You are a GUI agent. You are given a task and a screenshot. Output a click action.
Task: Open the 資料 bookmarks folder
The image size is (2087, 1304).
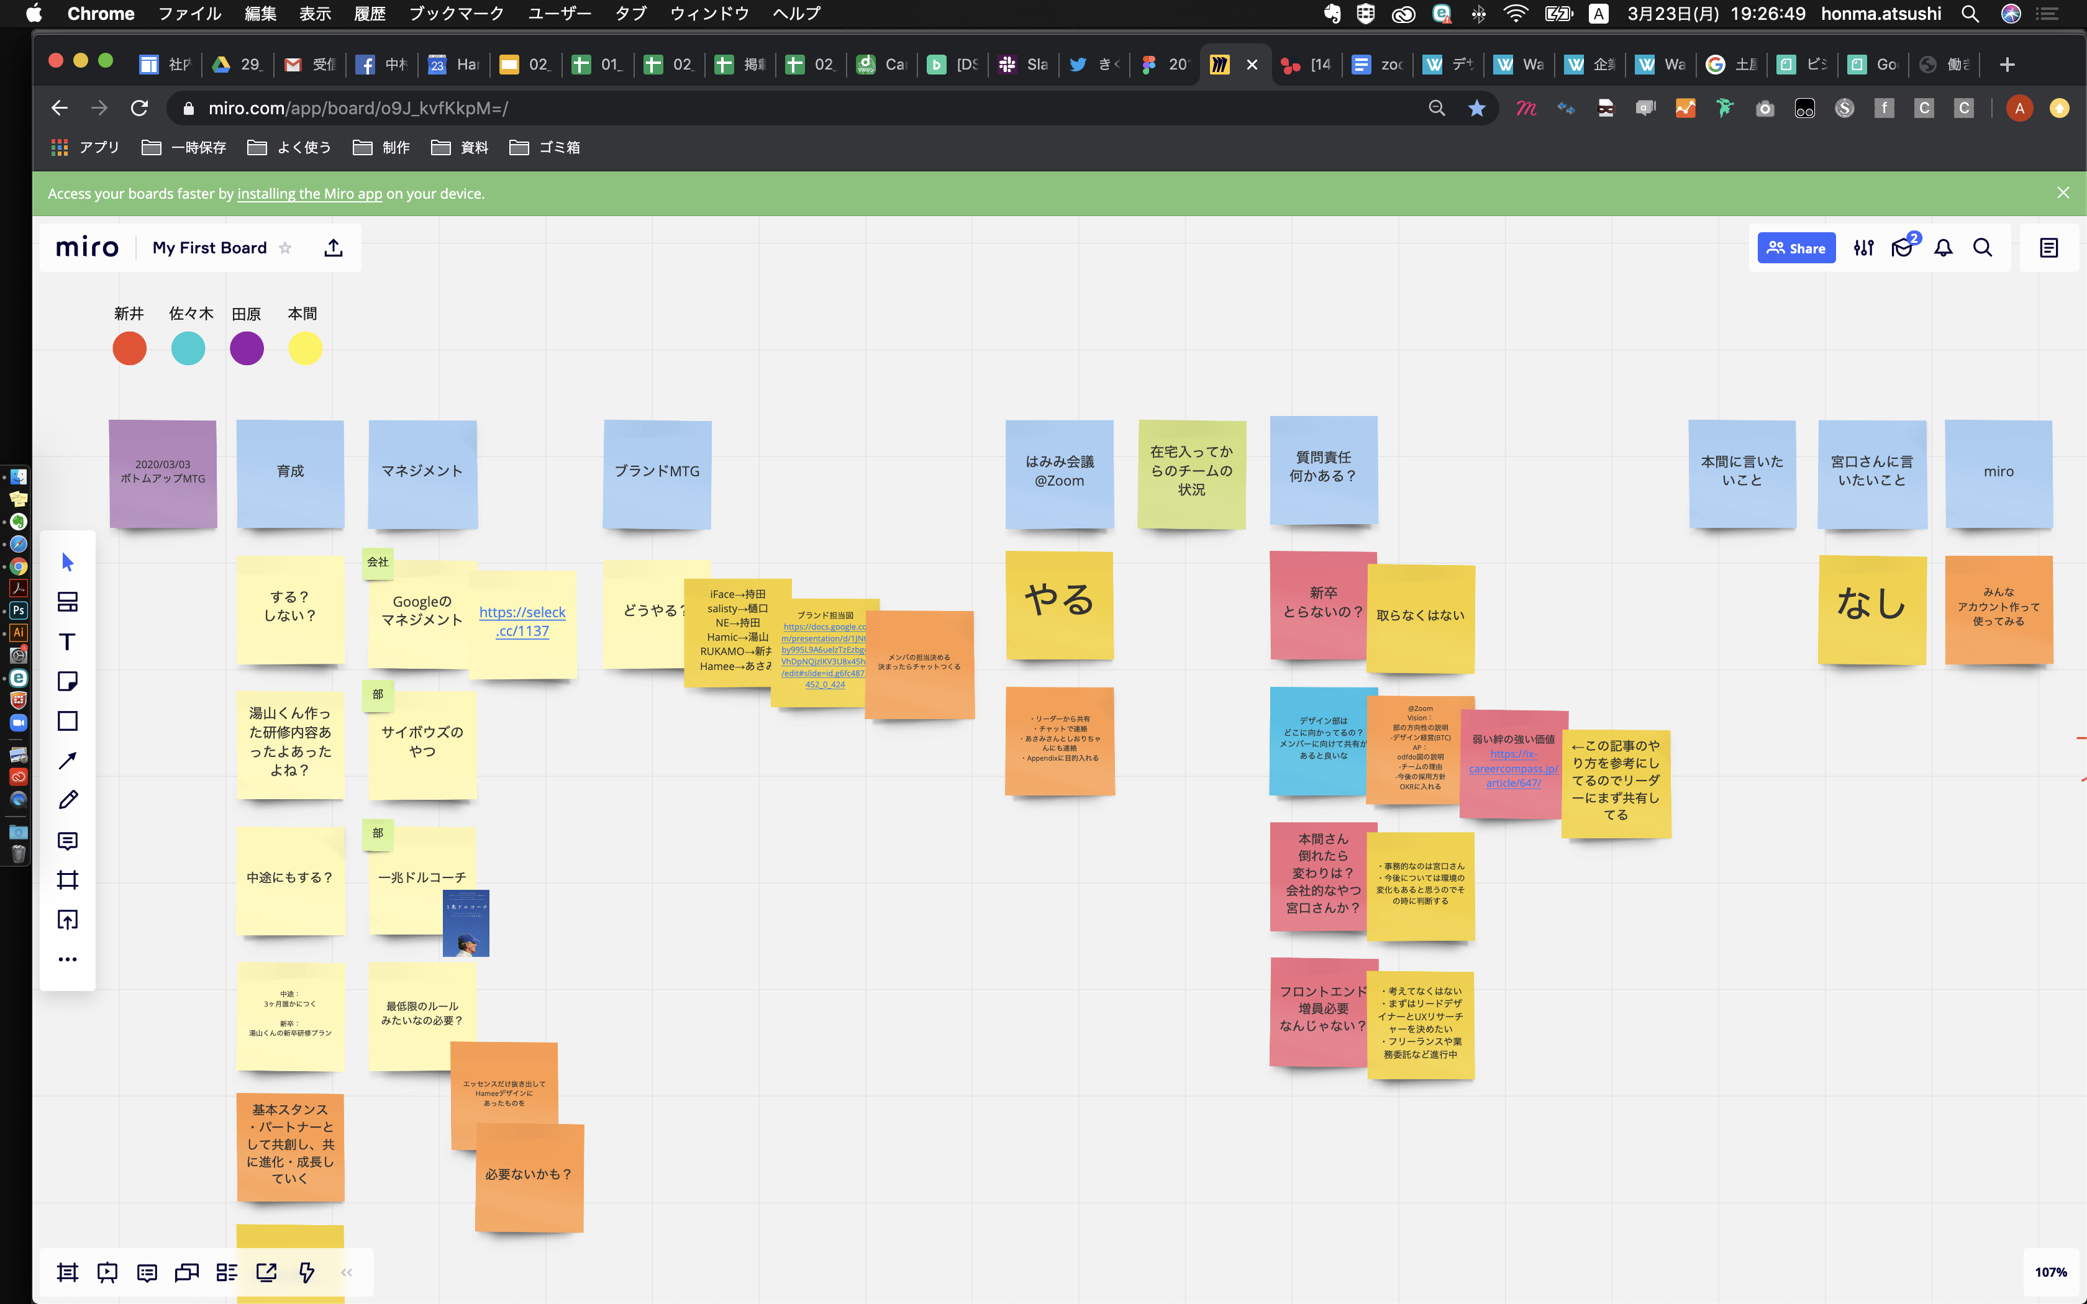click(460, 148)
